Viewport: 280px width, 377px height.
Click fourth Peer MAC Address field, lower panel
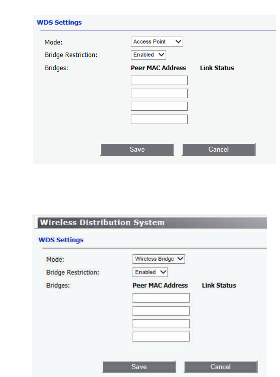tap(161, 336)
